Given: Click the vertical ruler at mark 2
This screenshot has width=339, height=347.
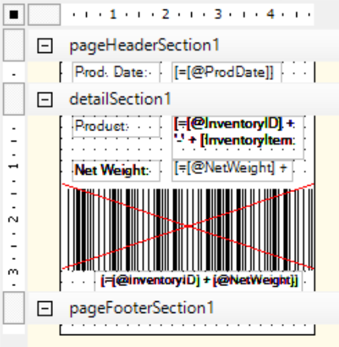Looking at the screenshot, I should 13,219.
